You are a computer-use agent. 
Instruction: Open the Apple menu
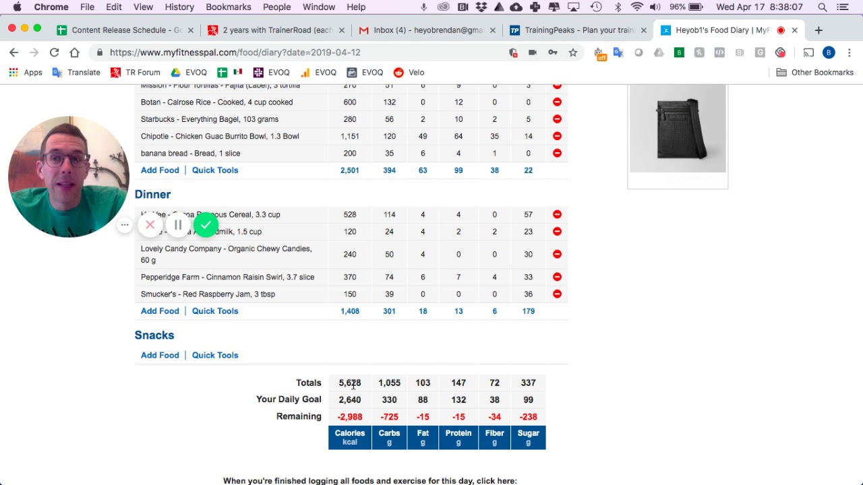coord(17,7)
